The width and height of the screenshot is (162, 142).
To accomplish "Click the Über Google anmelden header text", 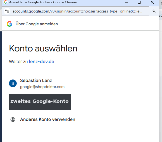I will (x=37, y=24).
